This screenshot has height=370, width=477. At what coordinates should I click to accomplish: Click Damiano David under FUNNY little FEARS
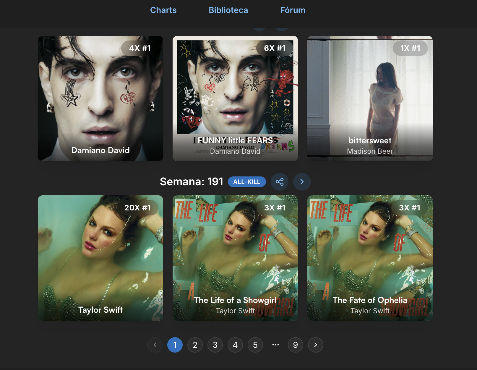(235, 151)
